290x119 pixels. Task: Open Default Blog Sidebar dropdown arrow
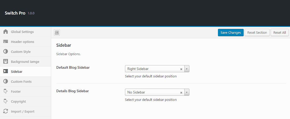187,69
